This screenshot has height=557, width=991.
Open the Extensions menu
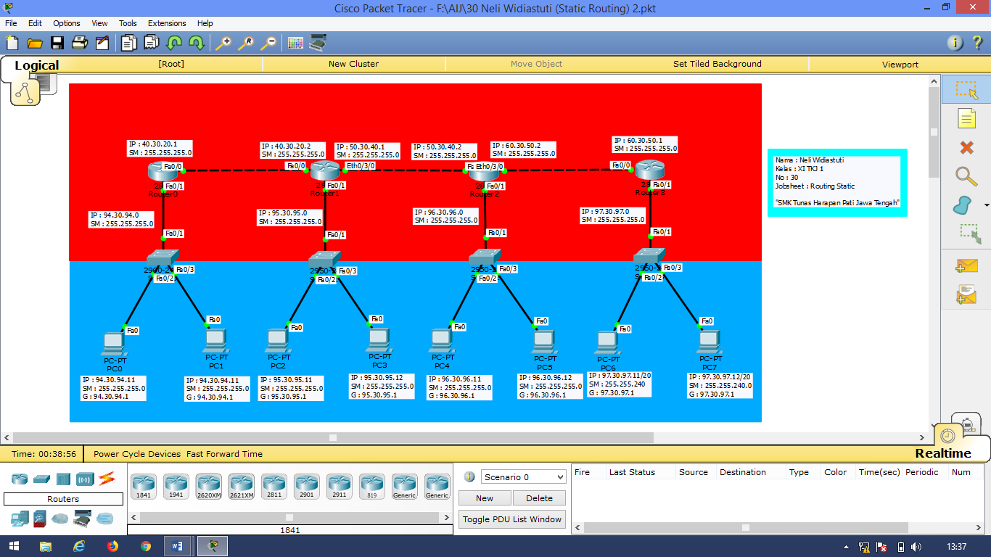(167, 23)
